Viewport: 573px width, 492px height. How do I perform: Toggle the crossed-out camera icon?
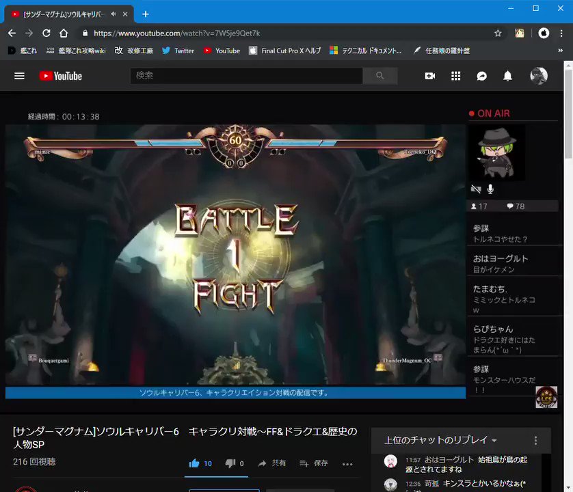point(476,189)
